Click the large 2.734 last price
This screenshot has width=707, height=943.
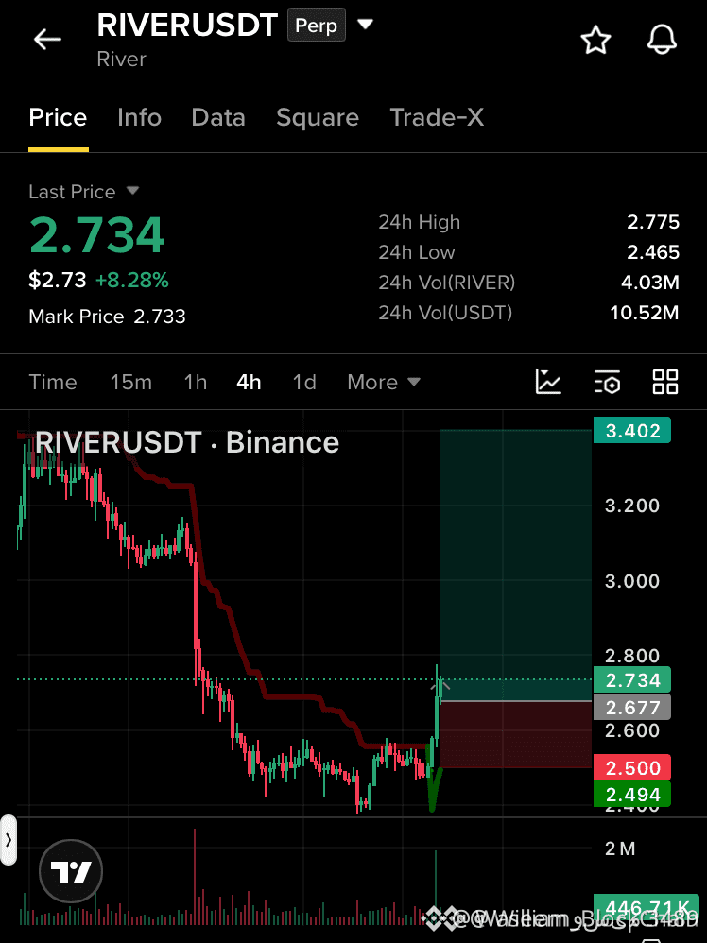pos(96,234)
